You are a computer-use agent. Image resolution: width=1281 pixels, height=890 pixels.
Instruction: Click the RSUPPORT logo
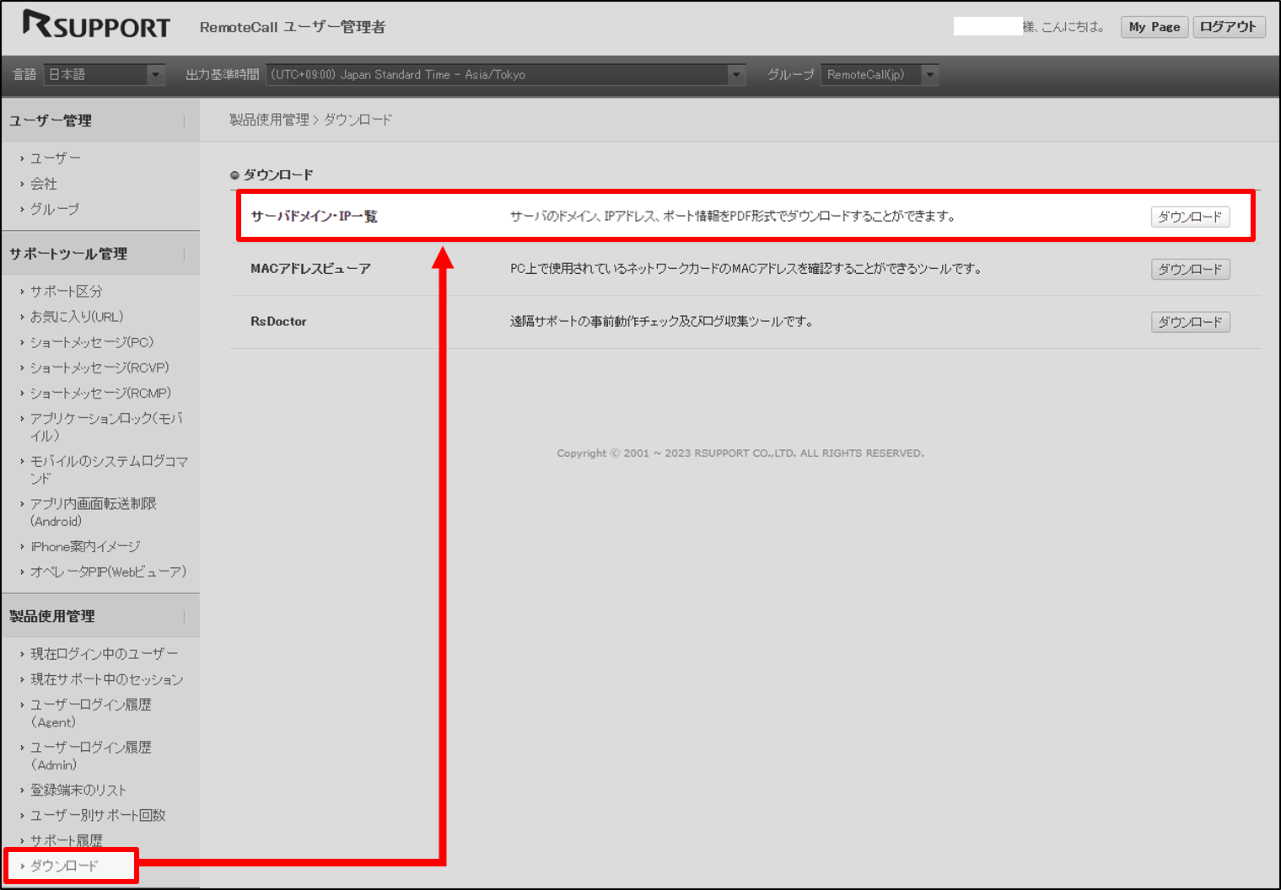point(96,24)
